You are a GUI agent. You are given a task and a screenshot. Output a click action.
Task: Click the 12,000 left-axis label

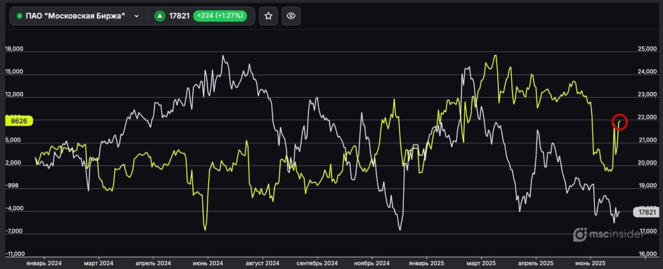click(x=14, y=95)
